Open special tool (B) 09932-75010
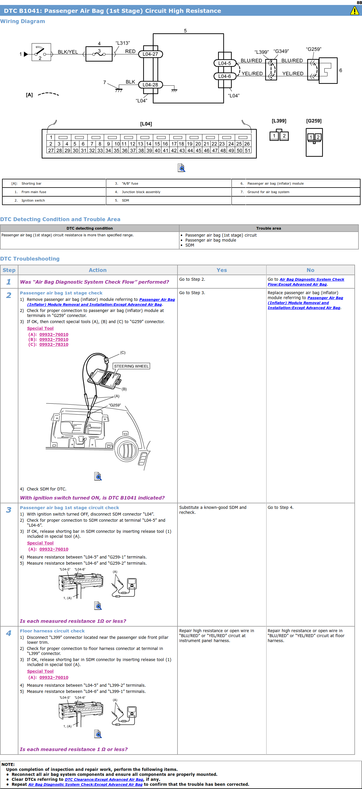Viewport: 362px width, 789px height. [x=53, y=339]
